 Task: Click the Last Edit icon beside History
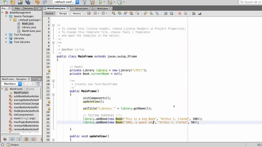click(x=89, y=13)
